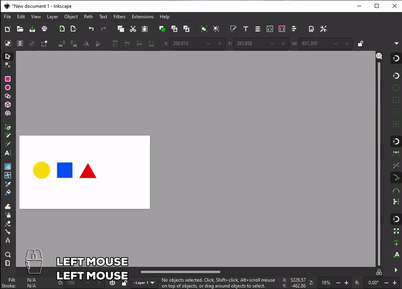
Task: Toggle the width/height lock ratio
Action: (360, 43)
